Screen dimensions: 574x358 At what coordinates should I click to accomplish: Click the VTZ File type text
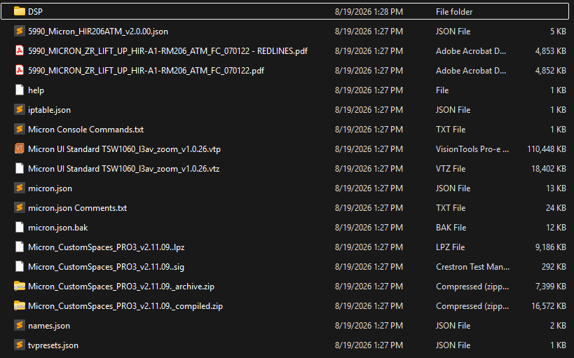pyautogui.click(x=451, y=169)
